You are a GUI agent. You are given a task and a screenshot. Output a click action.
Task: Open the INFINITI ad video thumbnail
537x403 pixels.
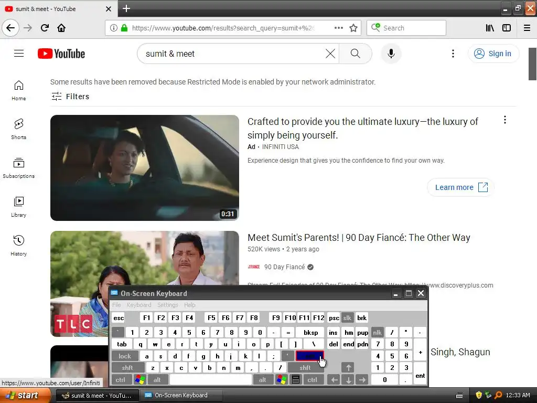pos(145,168)
